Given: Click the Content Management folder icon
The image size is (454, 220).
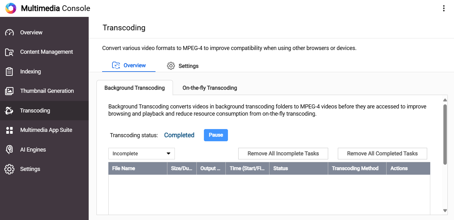Looking at the screenshot, I should click(9, 52).
